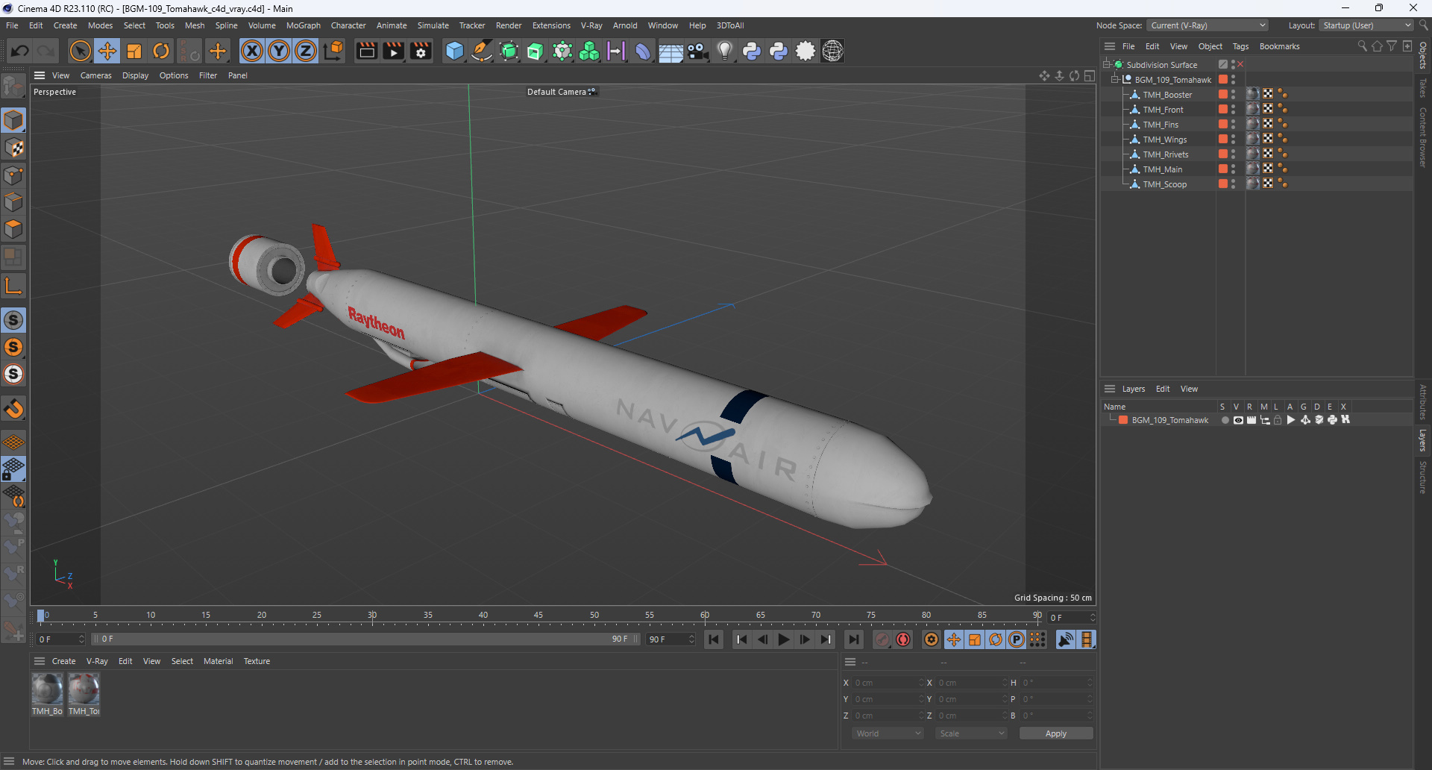Open material manager Texture menu
The width and height of the screenshot is (1432, 770).
257,661
